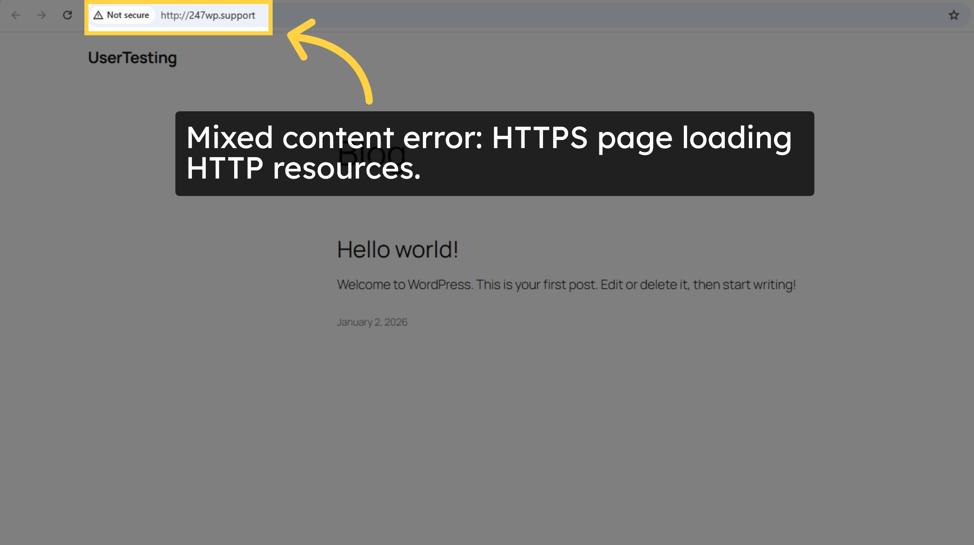
Task: Click the UserTesting site logo
Action: (x=132, y=58)
